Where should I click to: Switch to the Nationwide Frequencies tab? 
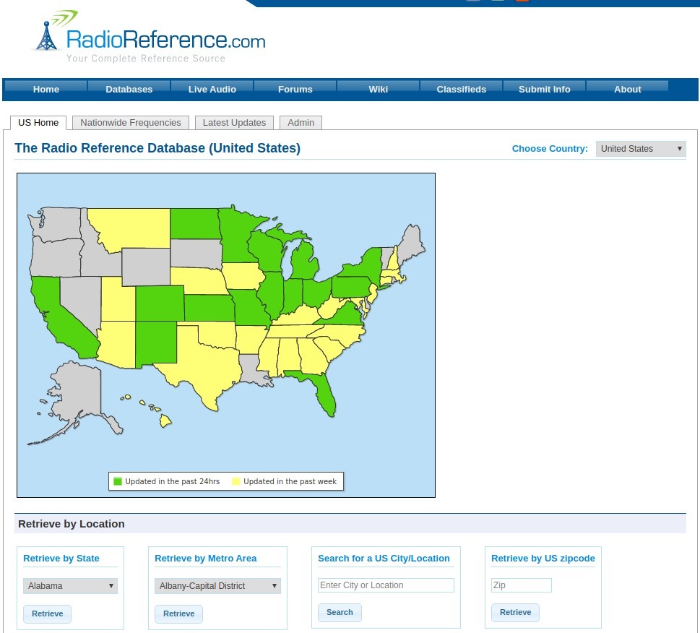coord(130,122)
